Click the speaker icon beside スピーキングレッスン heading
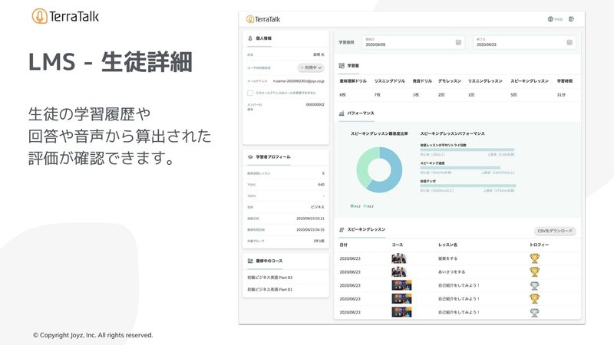Viewport: 614px width, 345px height. pyautogui.click(x=342, y=229)
